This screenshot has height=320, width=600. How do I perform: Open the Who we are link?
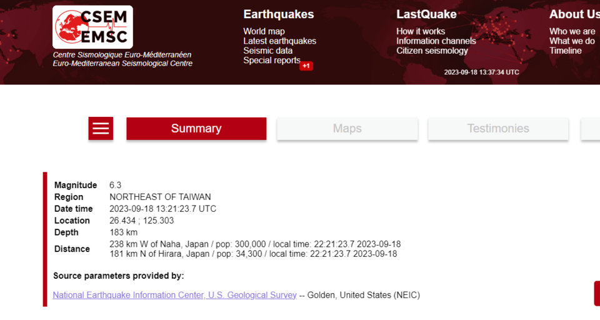572,31
